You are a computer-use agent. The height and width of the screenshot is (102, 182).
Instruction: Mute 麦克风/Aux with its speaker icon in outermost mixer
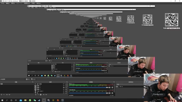click(x=109, y=88)
